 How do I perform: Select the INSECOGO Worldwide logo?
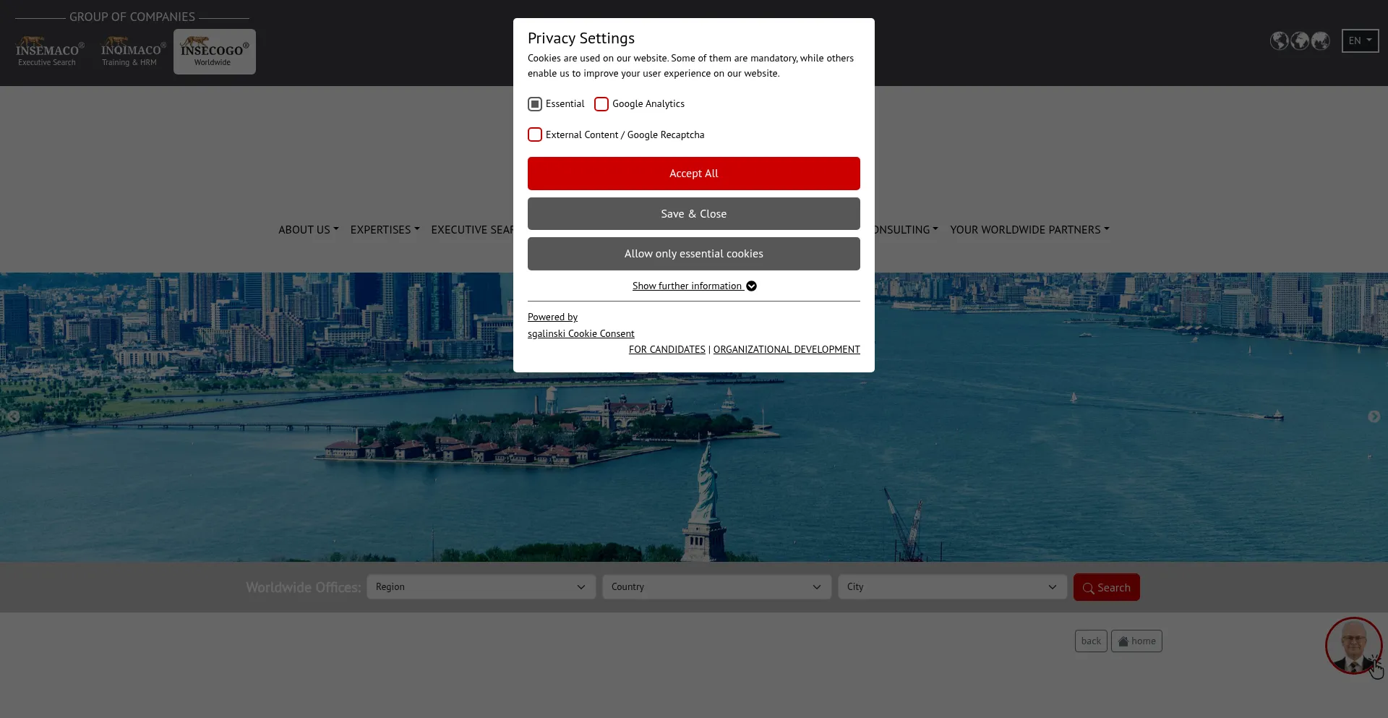(x=214, y=51)
